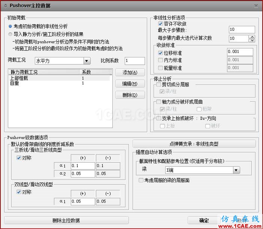This screenshot has width=263, height=229.
Task: Click the 删除(D) button
Action: pyautogui.click(x=130, y=95)
